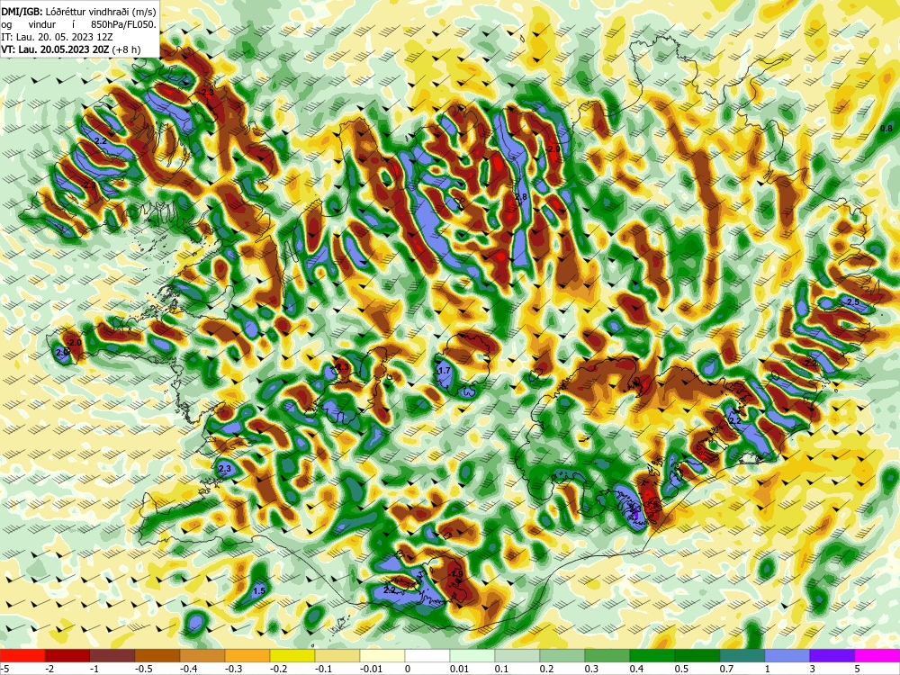This screenshot has height=675, width=900.
Task: Pick the brown -0.5 legend swatch
Action: point(157,655)
